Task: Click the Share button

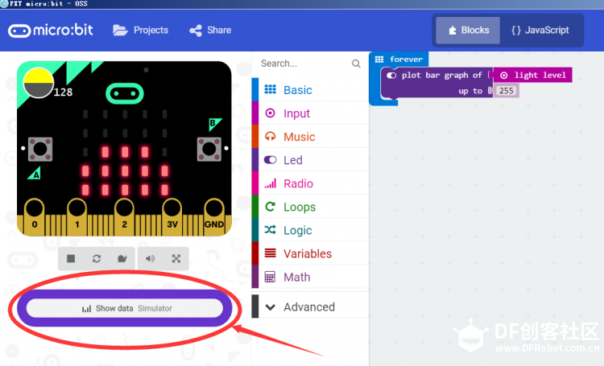Action: 210,30
